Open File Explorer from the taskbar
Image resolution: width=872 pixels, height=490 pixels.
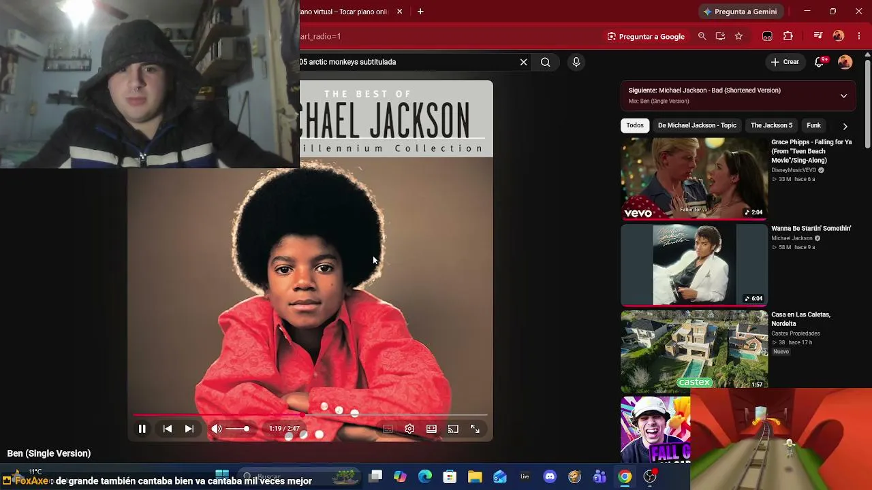click(x=475, y=476)
